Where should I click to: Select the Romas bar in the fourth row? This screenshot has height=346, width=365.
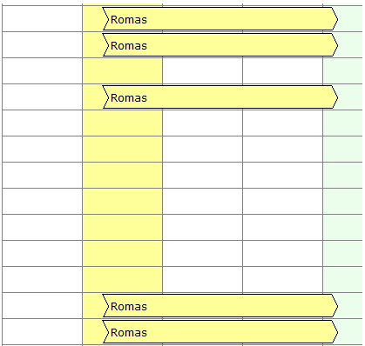(x=220, y=97)
